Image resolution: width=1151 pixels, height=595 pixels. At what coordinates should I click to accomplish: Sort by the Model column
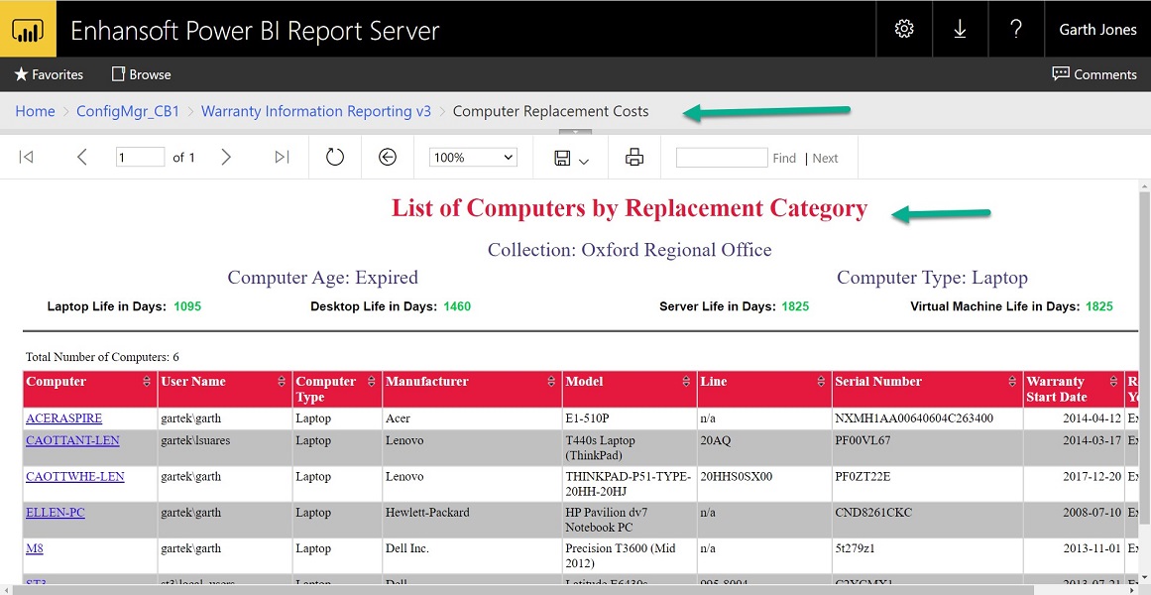point(686,381)
